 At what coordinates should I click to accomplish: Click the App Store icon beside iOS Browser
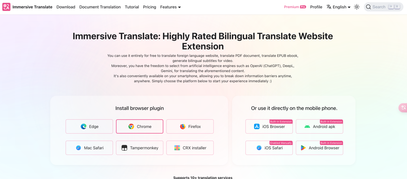(x=257, y=126)
